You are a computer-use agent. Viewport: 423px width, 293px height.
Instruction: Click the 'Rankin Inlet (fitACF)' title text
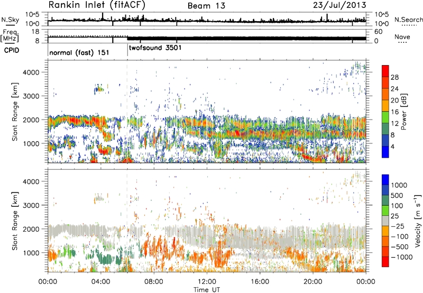tap(97, 5)
